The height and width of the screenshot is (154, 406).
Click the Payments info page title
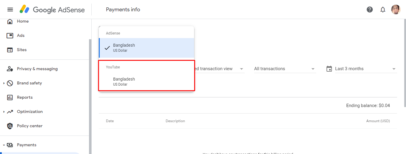tap(123, 10)
